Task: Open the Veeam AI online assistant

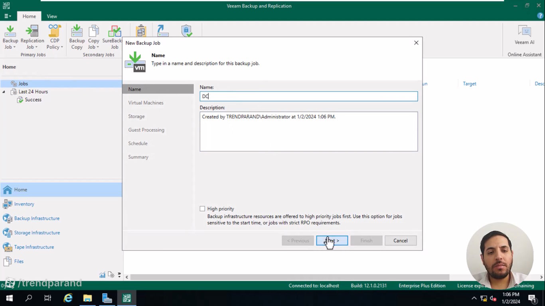Action: [x=524, y=35]
